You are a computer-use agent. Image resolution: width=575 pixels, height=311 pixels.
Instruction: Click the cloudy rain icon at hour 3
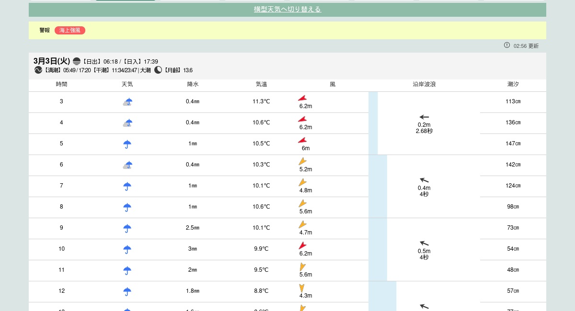point(127,102)
